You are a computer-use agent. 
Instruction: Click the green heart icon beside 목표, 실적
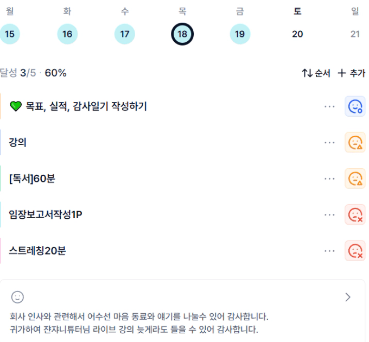tap(16, 106)
